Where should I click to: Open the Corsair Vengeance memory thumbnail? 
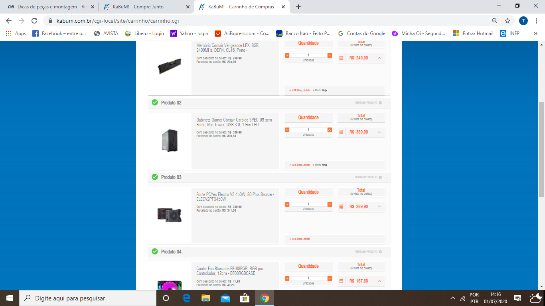click(170, 67)
